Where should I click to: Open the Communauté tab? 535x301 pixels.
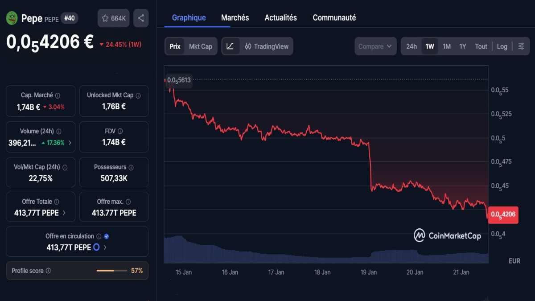tap(334, 18)
